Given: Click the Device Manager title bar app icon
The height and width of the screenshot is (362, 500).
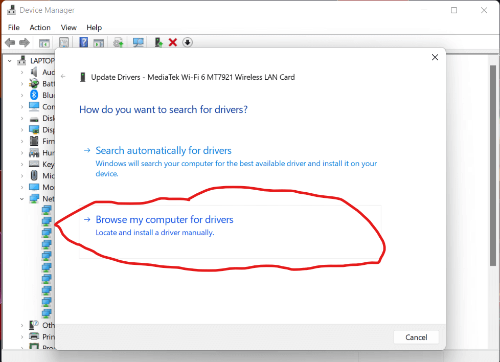Looking at the screenshot, I should pos(11,10).
